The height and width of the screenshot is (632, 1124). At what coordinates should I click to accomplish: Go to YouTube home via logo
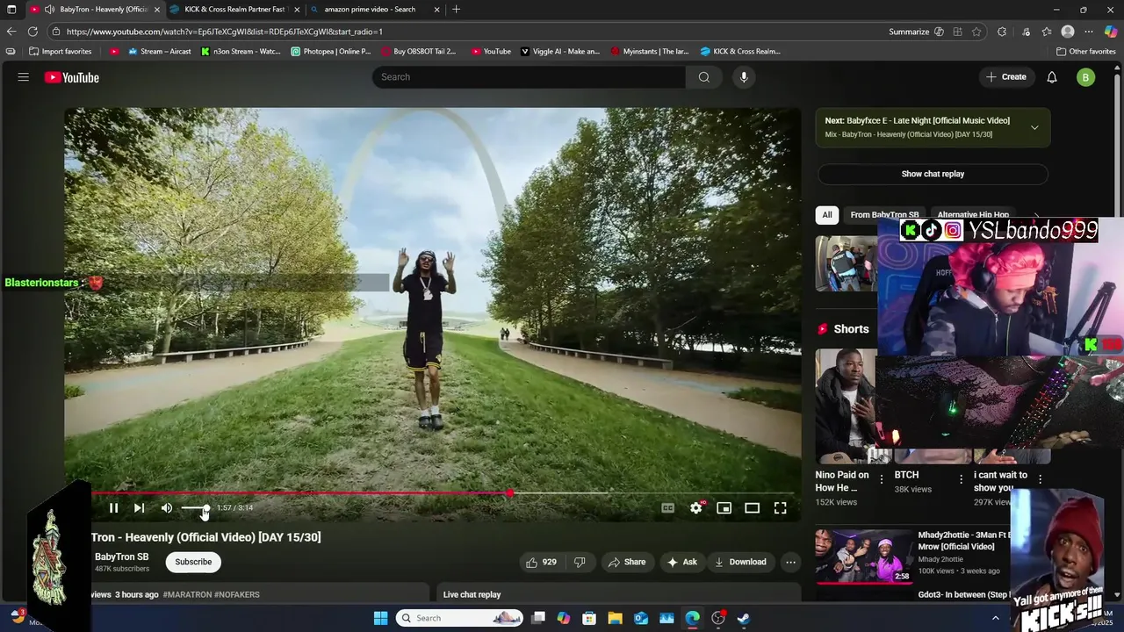click(72, 77)
